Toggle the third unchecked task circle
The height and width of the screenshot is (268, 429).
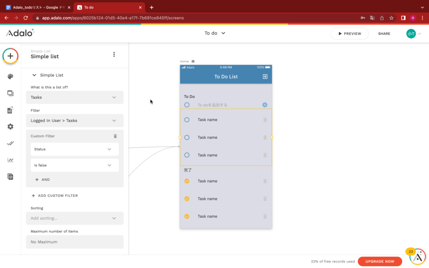pos(187,155)
